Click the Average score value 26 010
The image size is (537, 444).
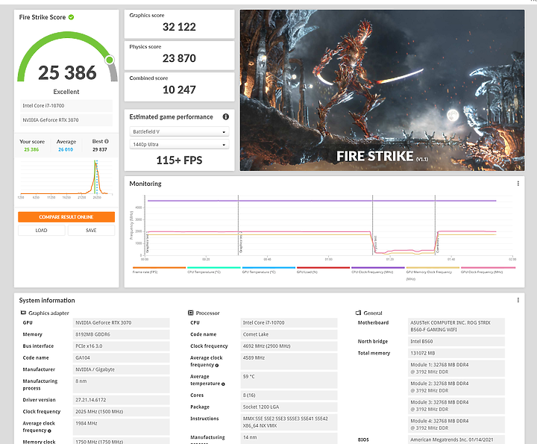point(66,149)
